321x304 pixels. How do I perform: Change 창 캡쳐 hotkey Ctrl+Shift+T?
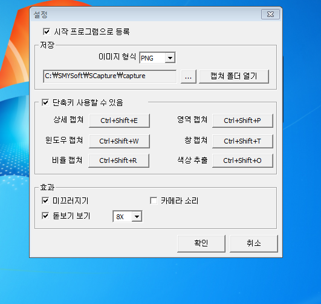click(x=242, y=141)
